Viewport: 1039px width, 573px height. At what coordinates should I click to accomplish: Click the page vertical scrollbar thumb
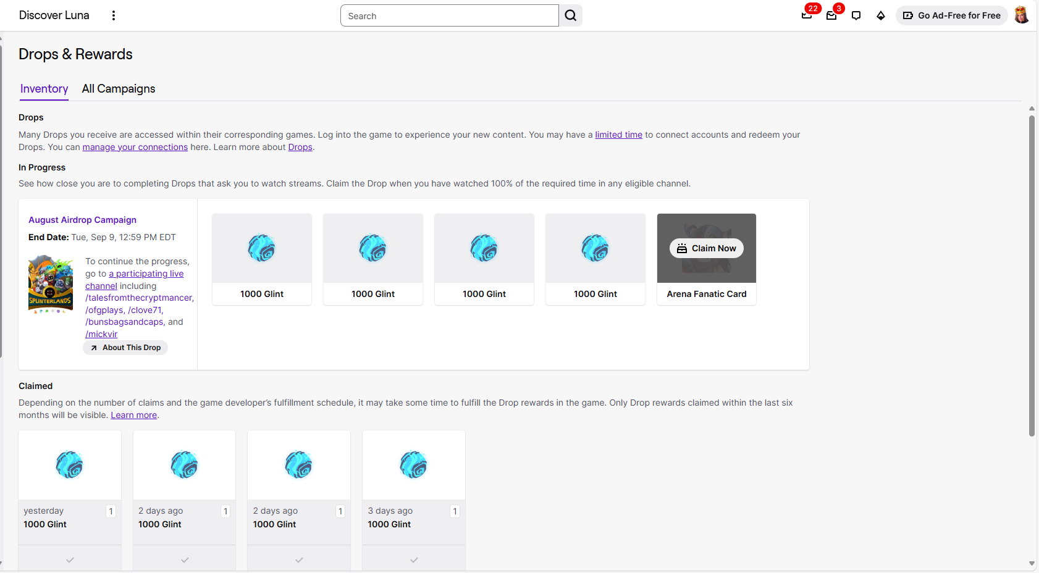1032,275
